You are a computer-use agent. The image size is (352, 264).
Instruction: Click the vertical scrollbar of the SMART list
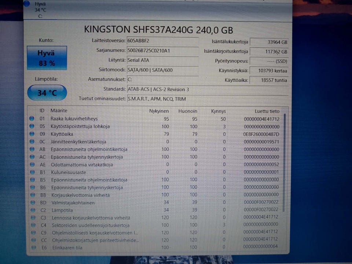coord(284,163)
